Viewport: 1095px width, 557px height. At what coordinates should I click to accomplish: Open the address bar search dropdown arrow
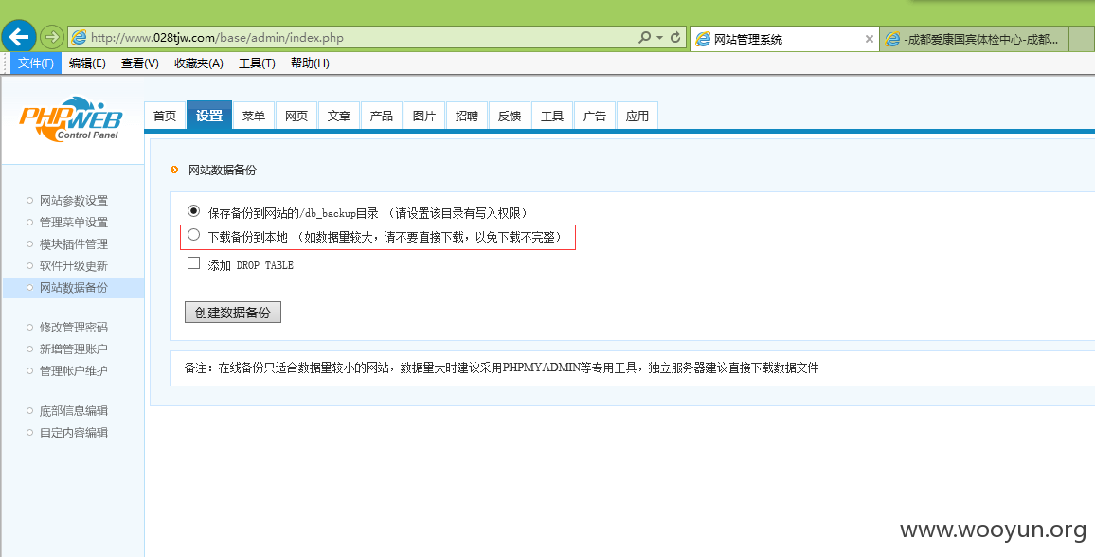(x=660, y=38)
